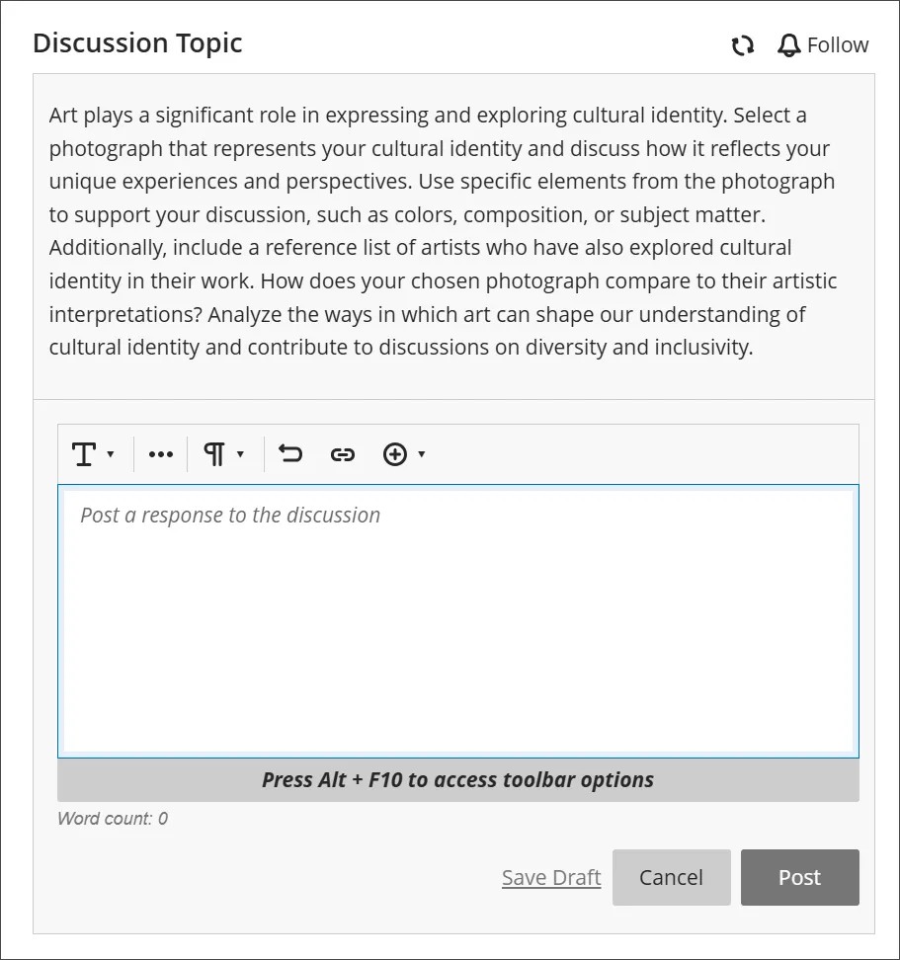This screenshot has width=900, height=960.
Task: Click the paragraph formatting icon
Action: [216, 454]
